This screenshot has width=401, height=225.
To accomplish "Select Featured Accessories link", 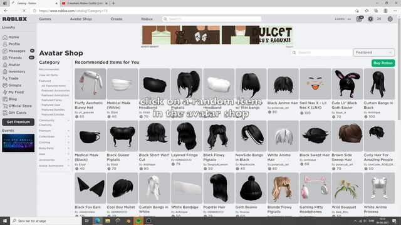I will pos(56,91).
